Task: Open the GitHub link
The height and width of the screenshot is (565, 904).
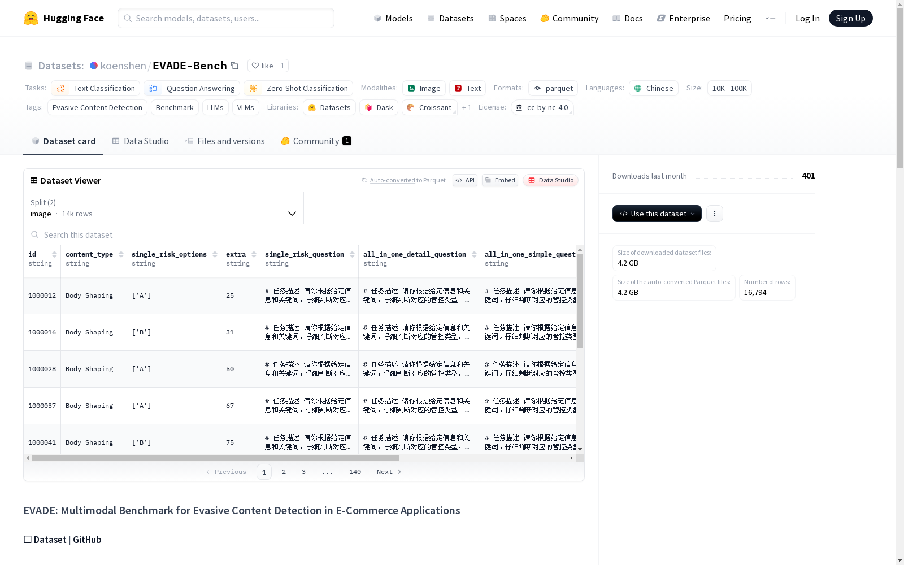Action: pos(87,540)
